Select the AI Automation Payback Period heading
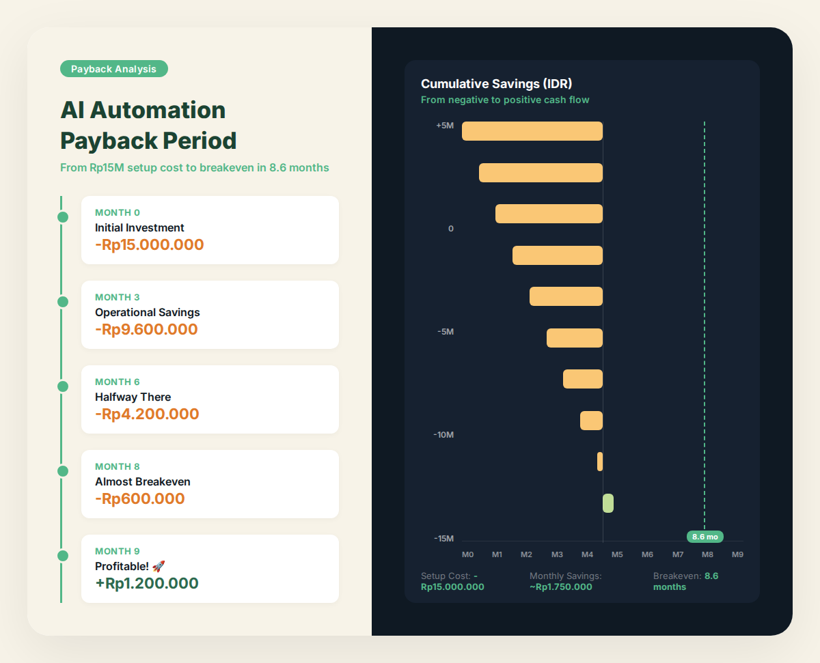The height and width of the screenshot is (663, 820). pyautogui.click(x=148, y=126)
